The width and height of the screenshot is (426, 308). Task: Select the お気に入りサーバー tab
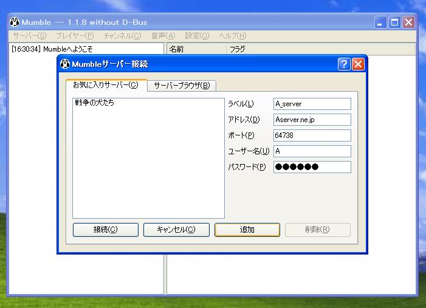(106, 85)
